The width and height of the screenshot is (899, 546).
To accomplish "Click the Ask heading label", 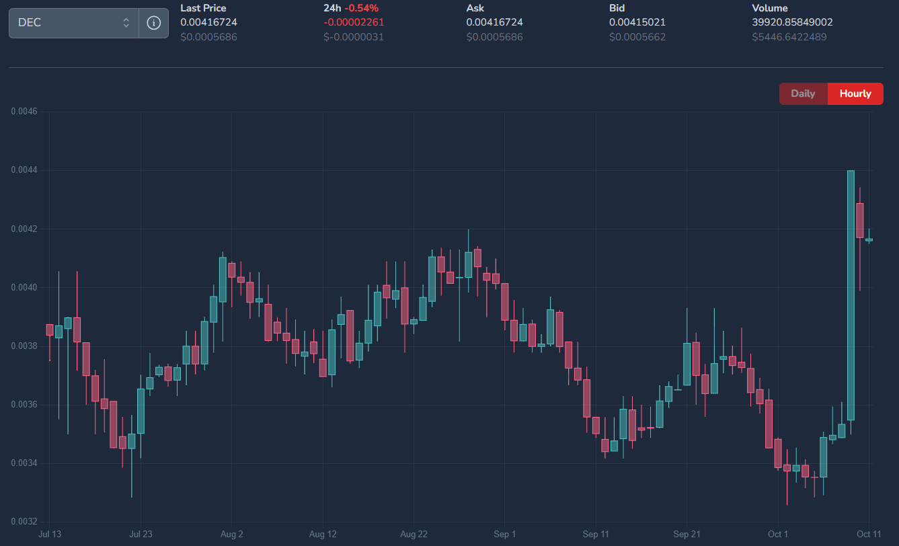I will tap(474, 8).
